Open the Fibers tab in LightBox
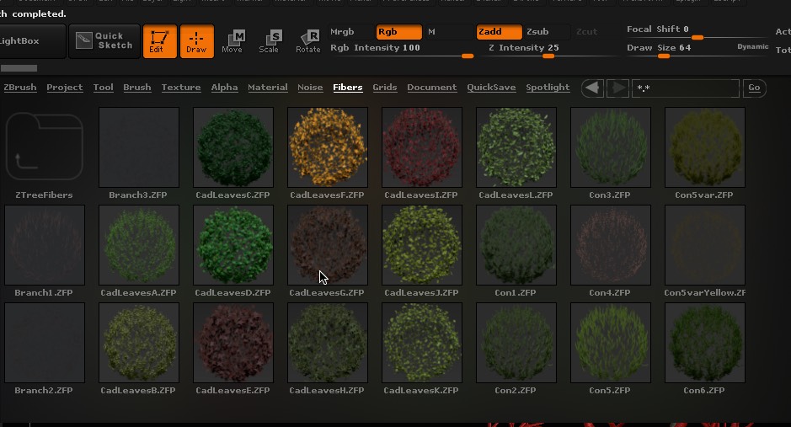 (x=348, y=88)
